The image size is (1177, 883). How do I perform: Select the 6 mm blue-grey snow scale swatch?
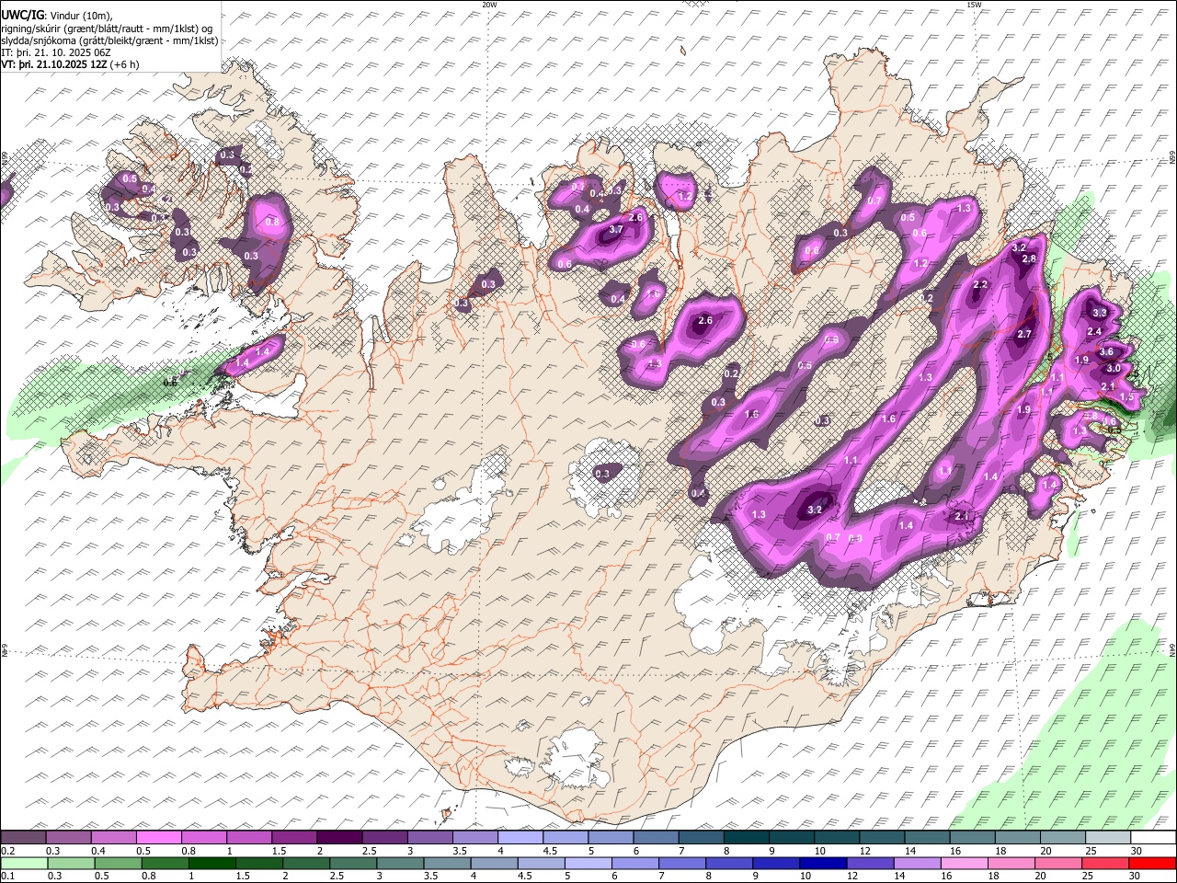coord(654,838)
